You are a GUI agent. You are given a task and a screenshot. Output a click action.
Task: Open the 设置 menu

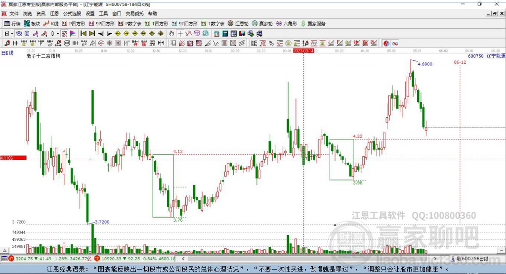pyautogui.click(x=90, y=13)
